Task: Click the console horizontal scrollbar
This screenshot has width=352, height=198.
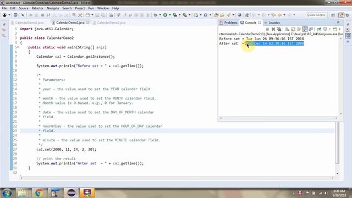Action: [278, 118]
